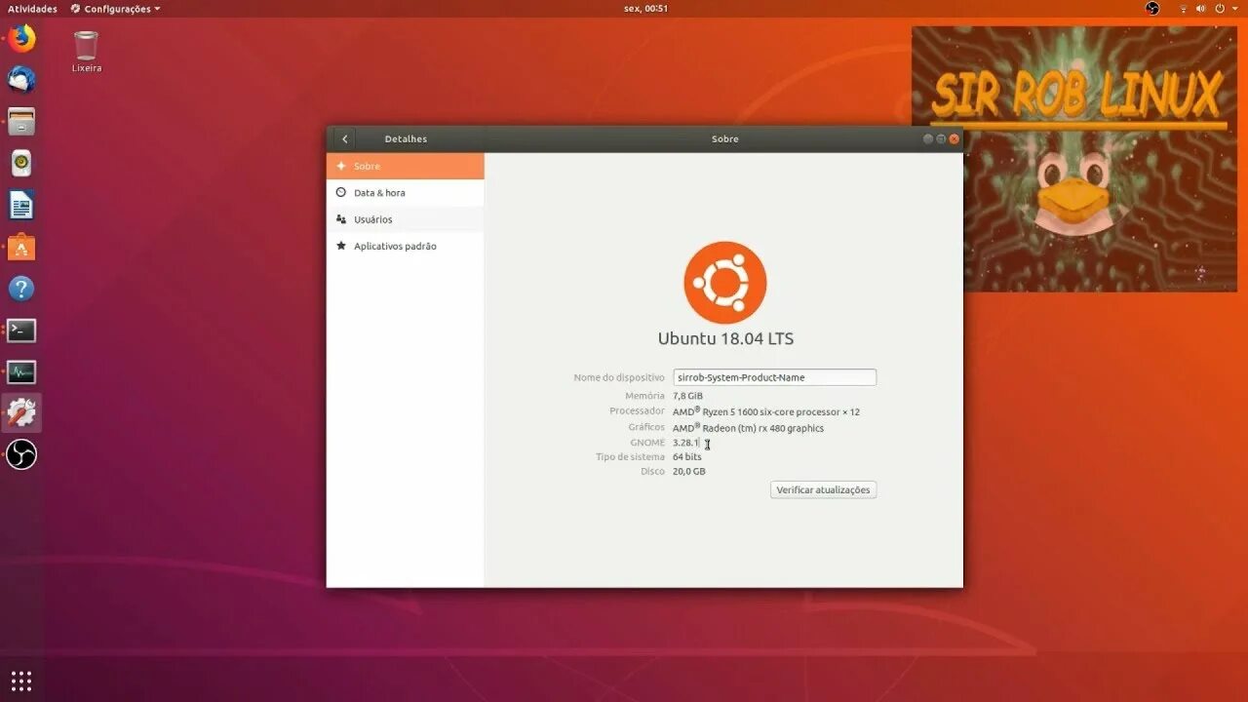The image size is (1248, 702).
Task: Click the OBS tray icon in top bar
Action: pyautogui.click(x=1152, y=9)
